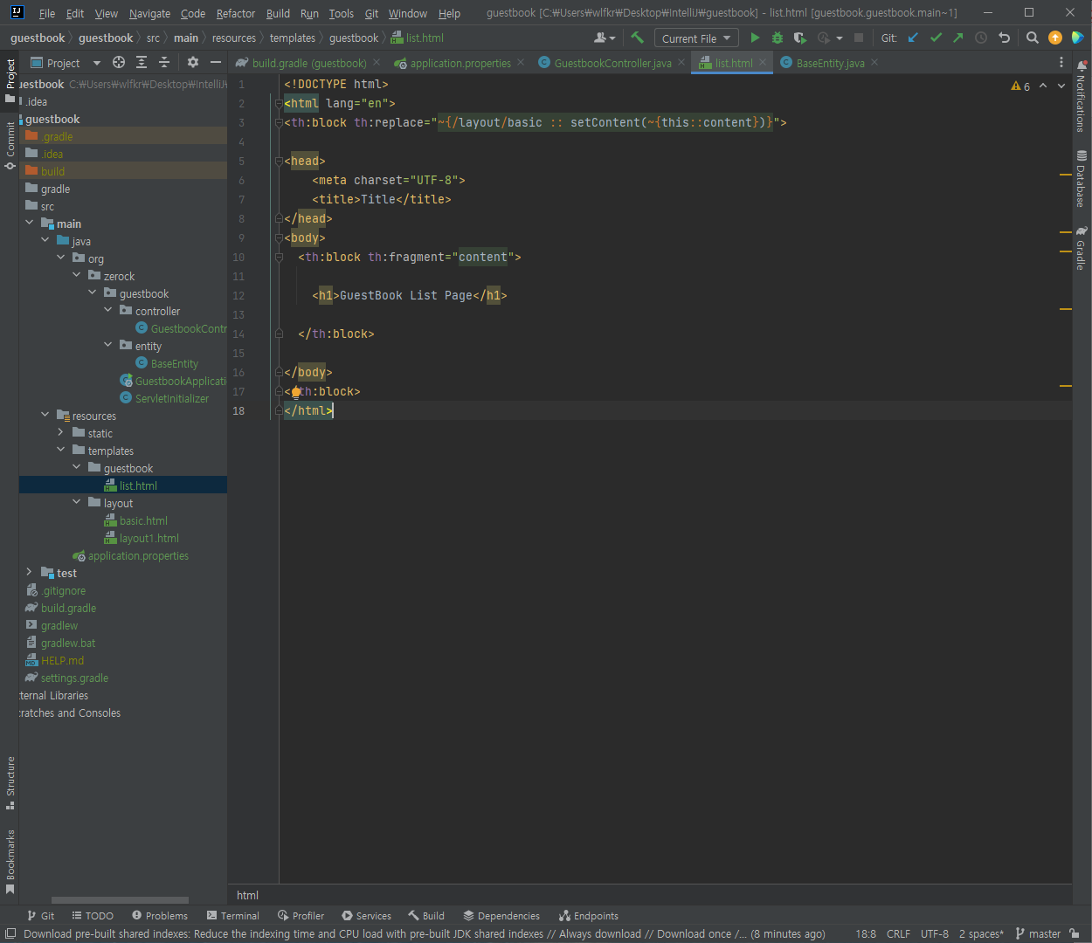Go to previous highlighted error arrow

coord(1043,86)
